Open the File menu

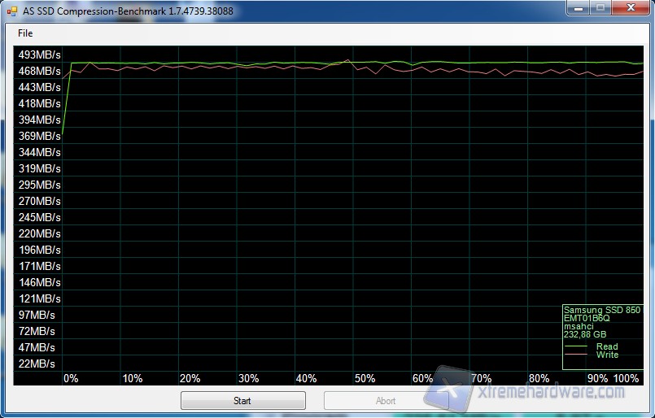[x=25, y=33]
